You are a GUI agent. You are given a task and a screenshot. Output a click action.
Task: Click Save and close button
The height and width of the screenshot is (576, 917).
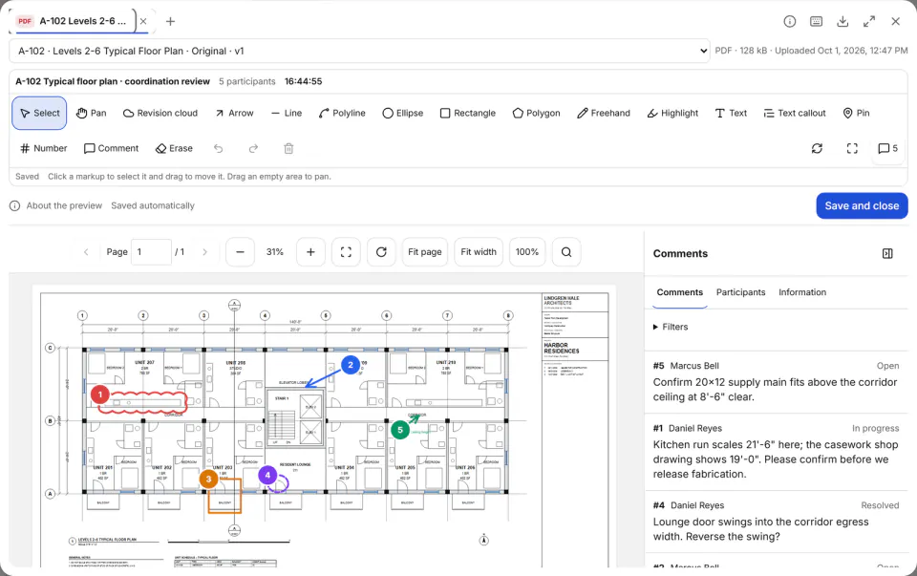click(862, 205)
